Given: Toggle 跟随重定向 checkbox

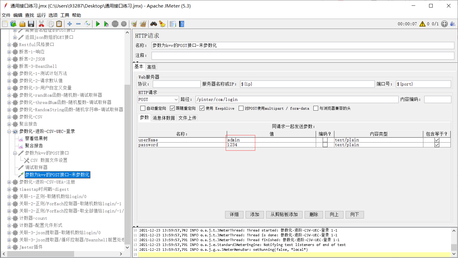Looking at the screenshot, I should [172, 108].
